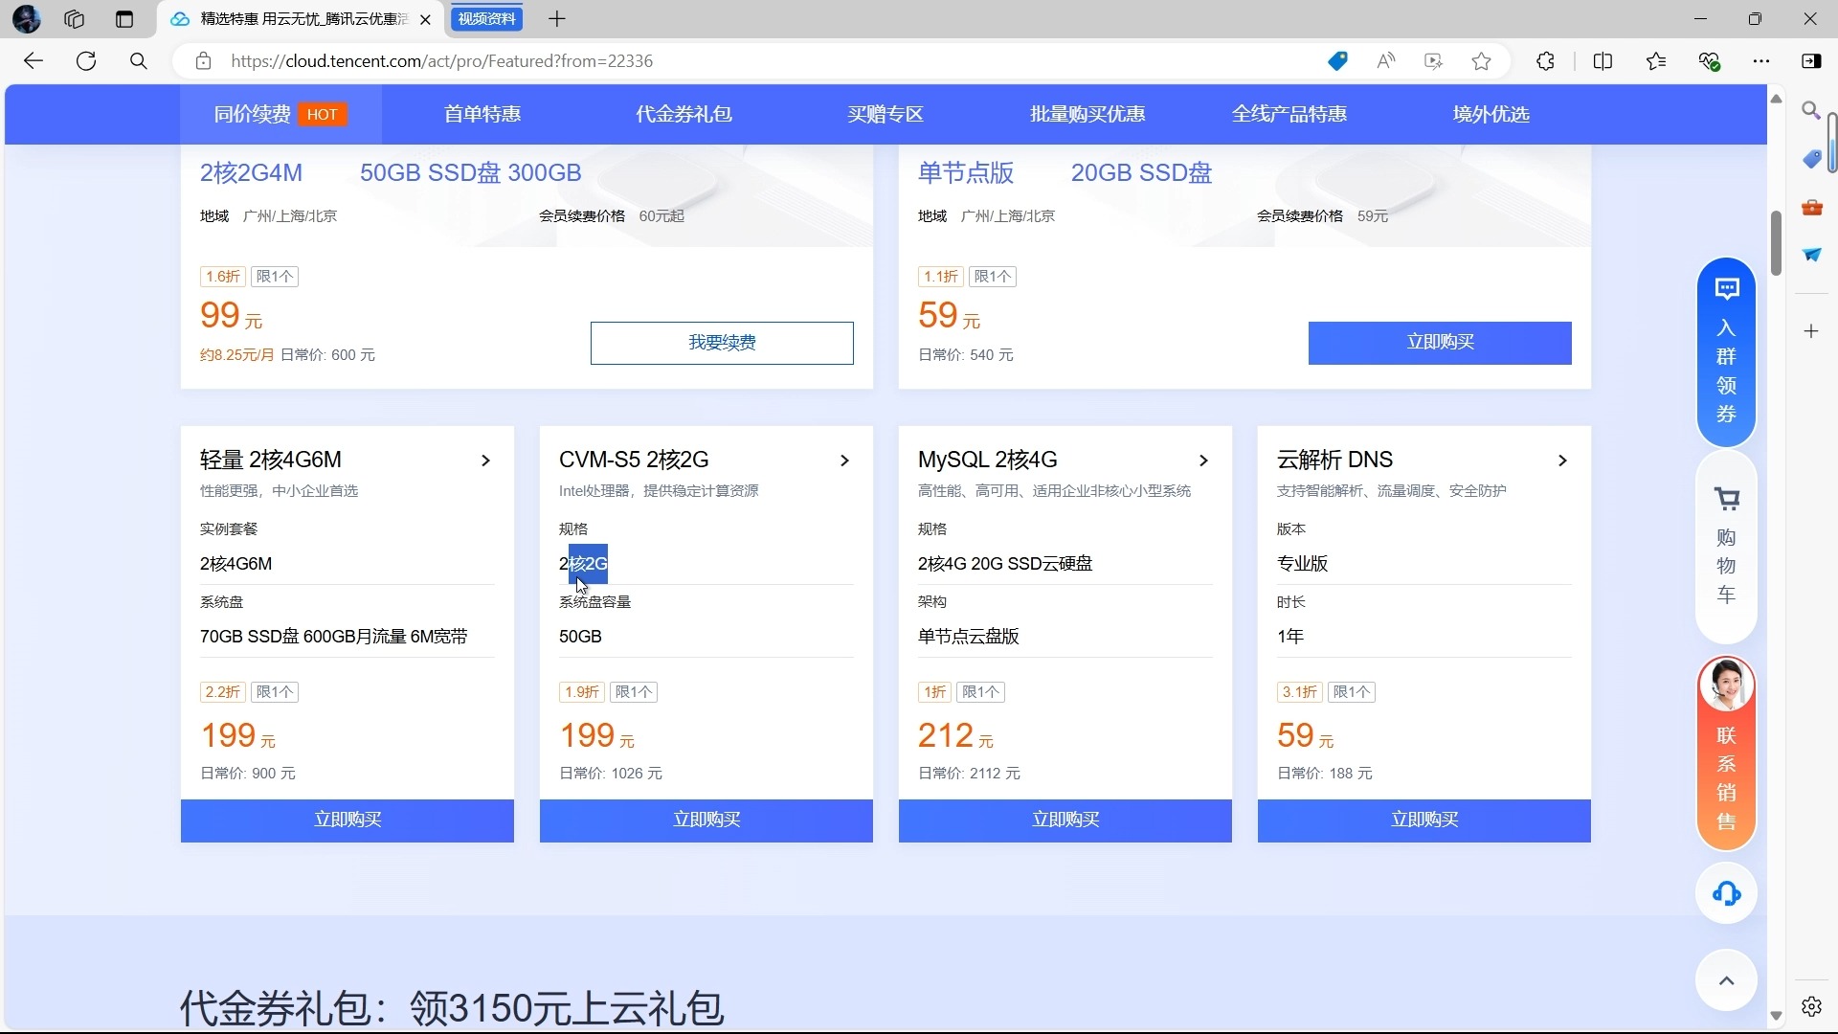Open the customer service headset button
This screenshot has width=1838, height=1034.
(1726, 894)
